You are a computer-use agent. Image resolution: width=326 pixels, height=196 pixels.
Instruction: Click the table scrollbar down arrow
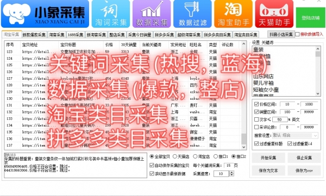tap(243, 147)
